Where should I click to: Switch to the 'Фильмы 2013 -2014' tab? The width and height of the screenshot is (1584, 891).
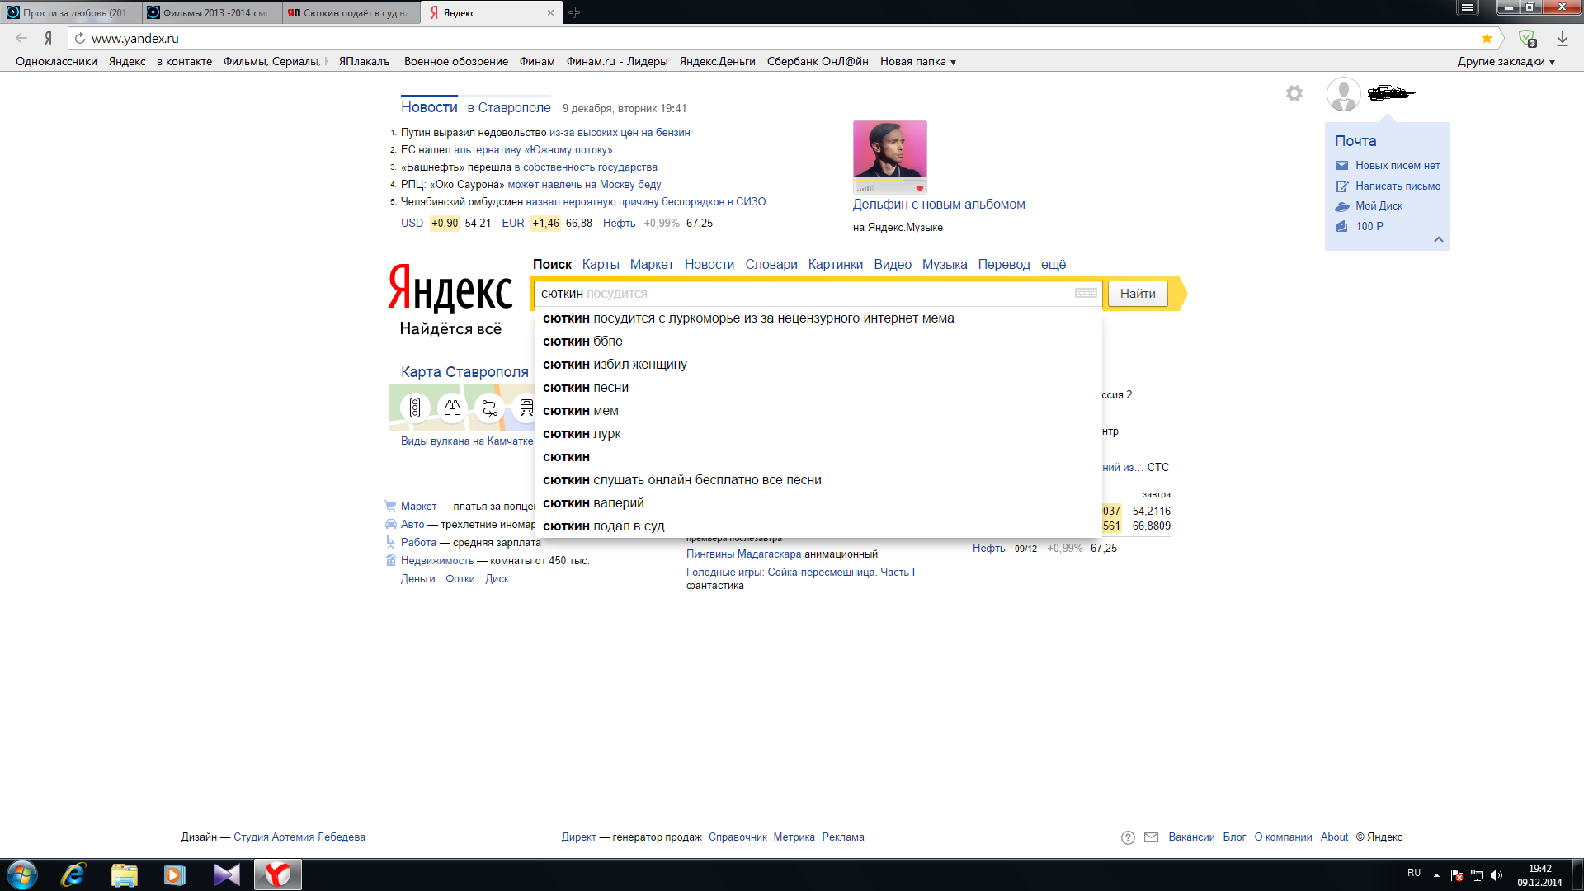click(211, 12)
